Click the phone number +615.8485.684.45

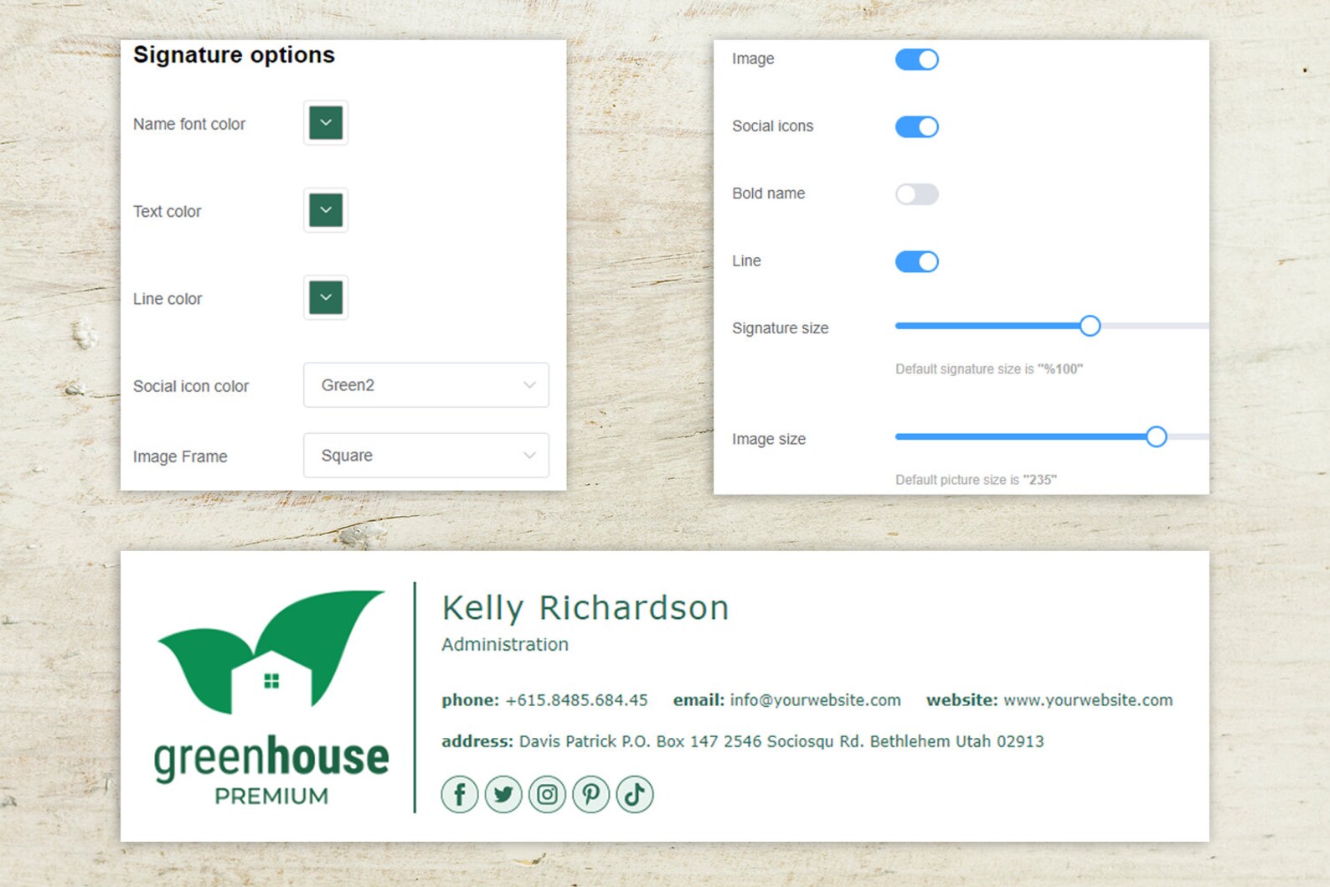pos(577,700)
